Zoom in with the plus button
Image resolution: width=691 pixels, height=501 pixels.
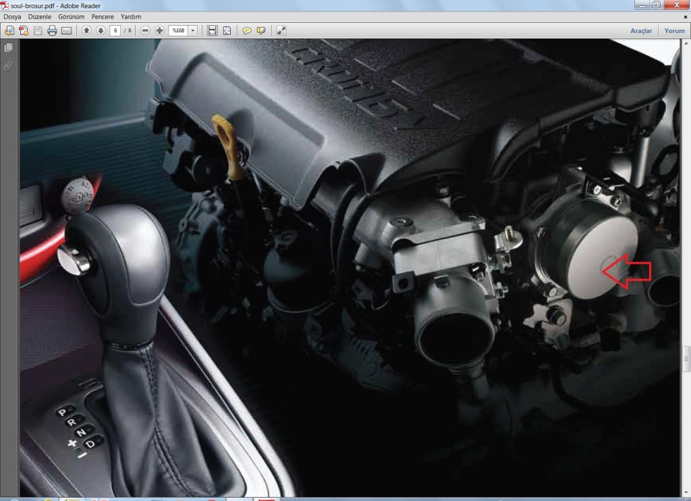coord(159,30)
